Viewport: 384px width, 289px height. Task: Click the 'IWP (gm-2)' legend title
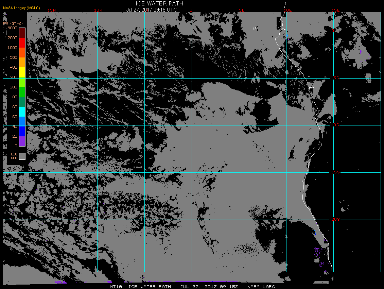(x=13, y=23)
